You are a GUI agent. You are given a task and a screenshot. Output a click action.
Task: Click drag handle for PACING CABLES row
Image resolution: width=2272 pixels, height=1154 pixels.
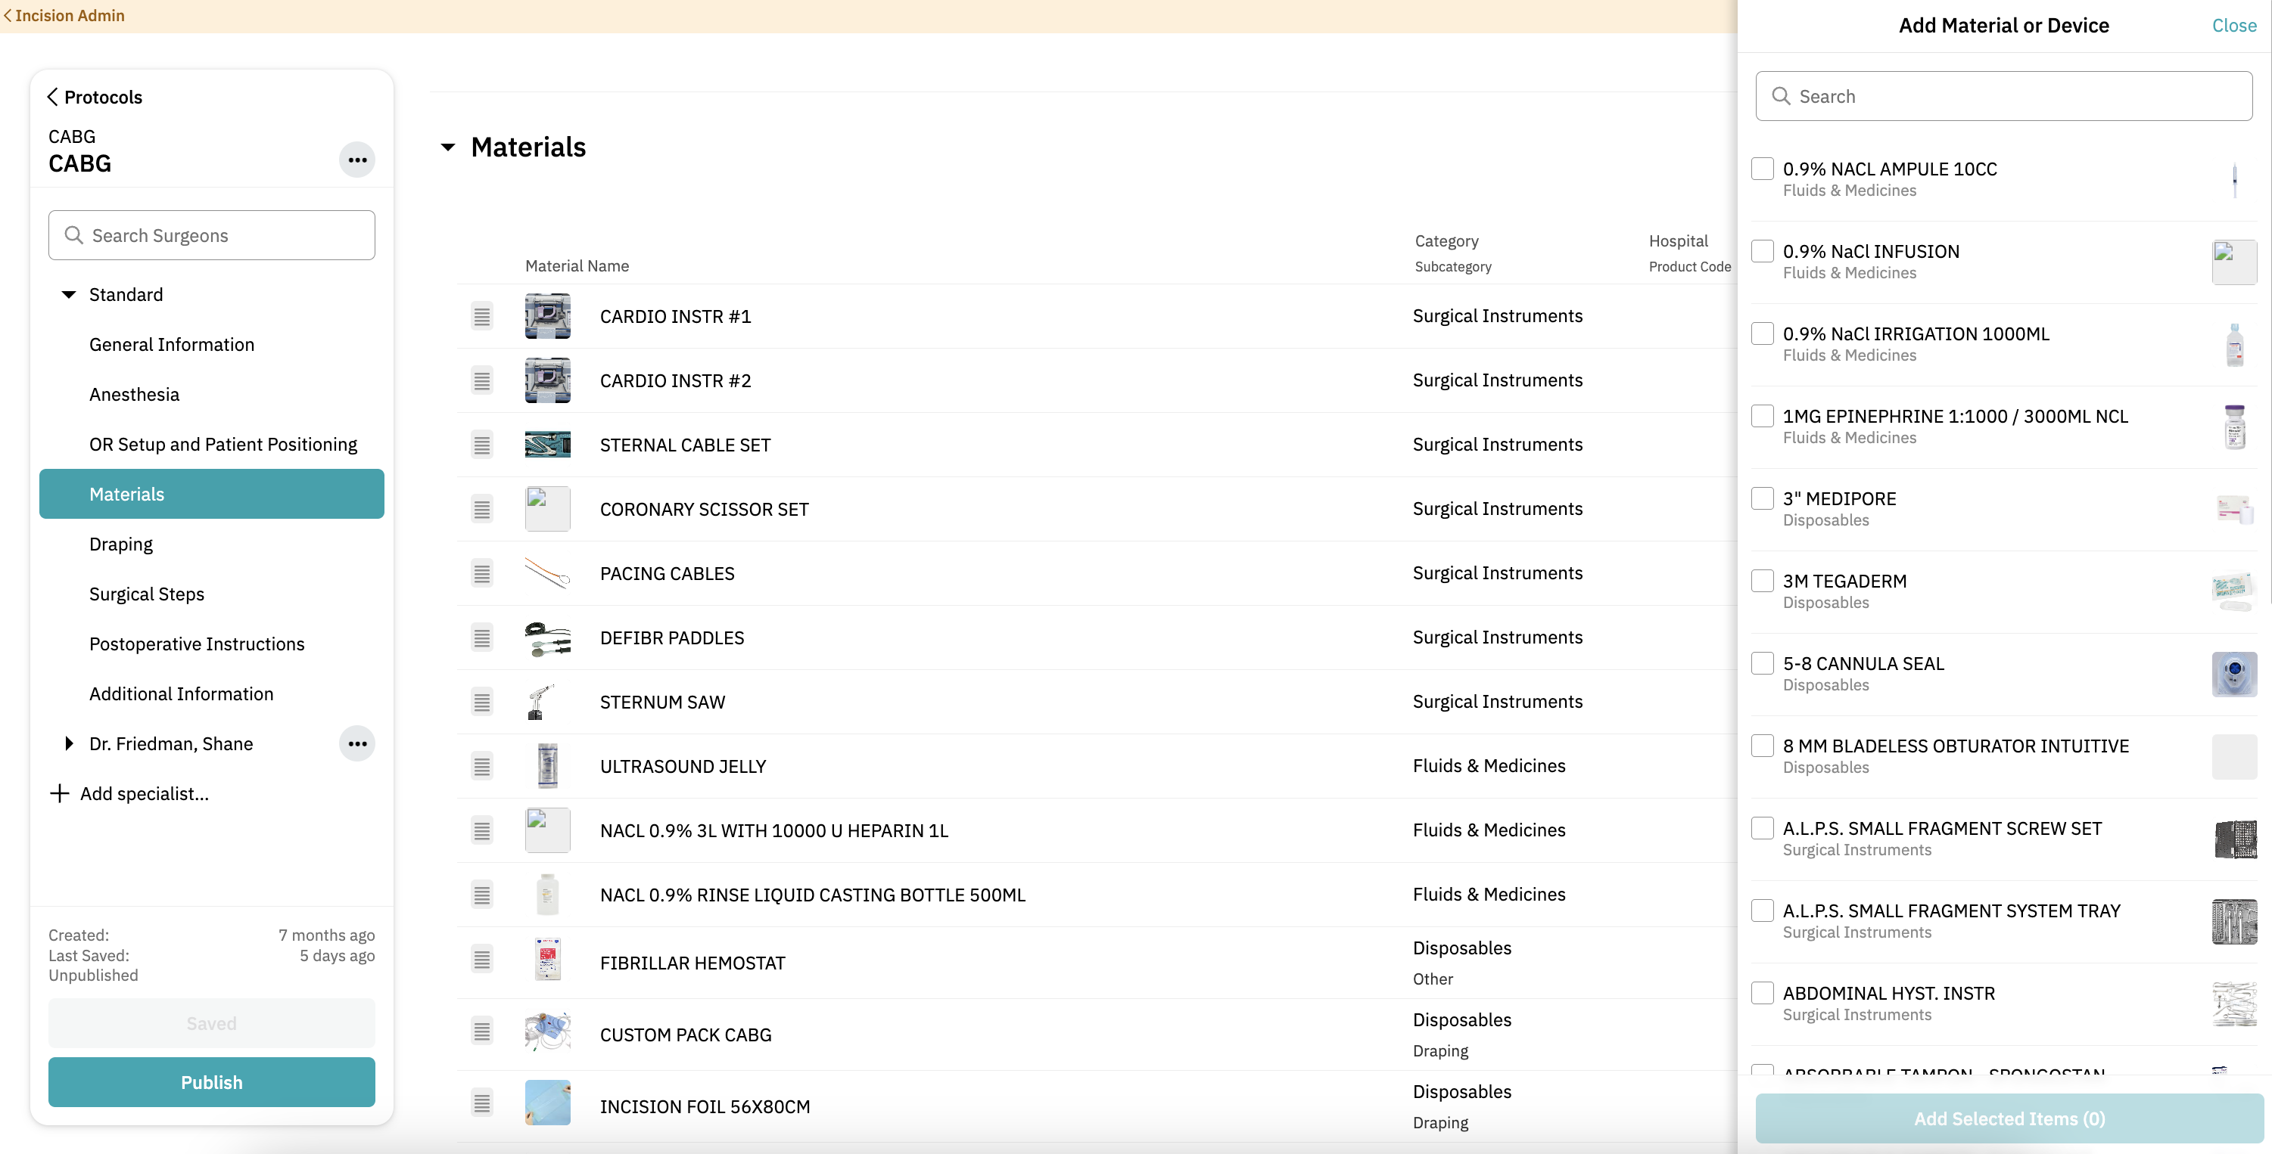pyautogui.click(x=481, y=574)
